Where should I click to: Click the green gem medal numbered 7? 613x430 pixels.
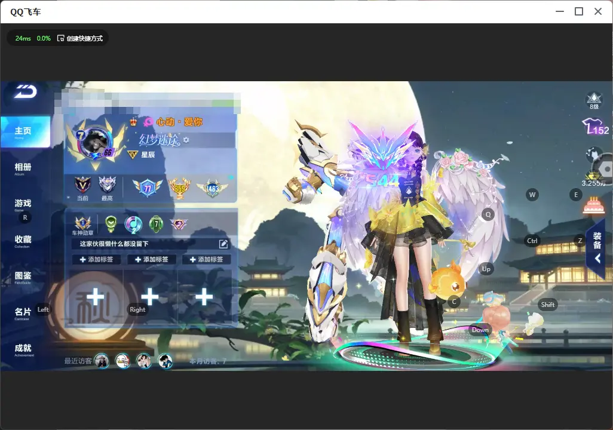[x=157, y=224]
